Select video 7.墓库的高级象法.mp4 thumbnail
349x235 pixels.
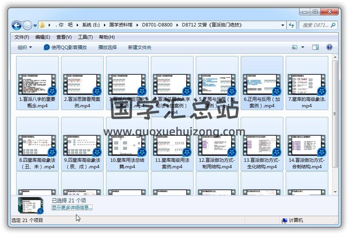307,84
